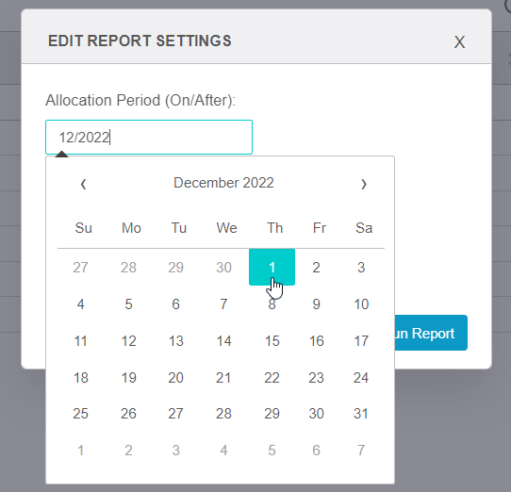Pick January 4 from next month row

coord(223,451)
